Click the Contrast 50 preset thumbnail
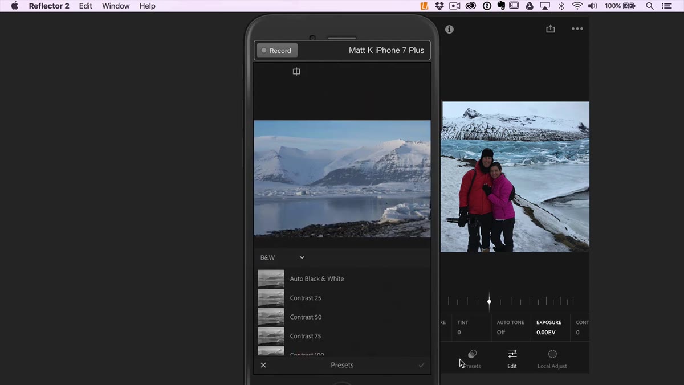 (x=271, y=317)
